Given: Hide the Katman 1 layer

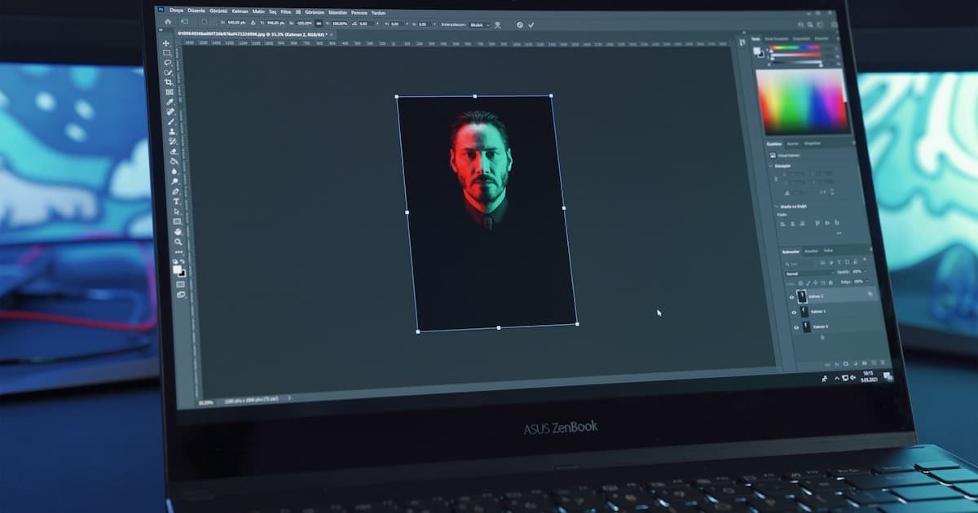Looking at the screenshot, I should pyautogui.click(x=795, y=313).
